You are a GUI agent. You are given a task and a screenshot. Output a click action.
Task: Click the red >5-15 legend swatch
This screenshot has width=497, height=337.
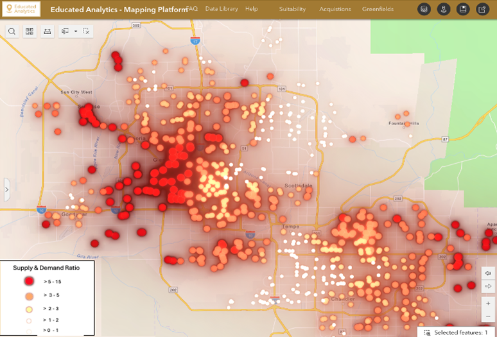[29, 281]
